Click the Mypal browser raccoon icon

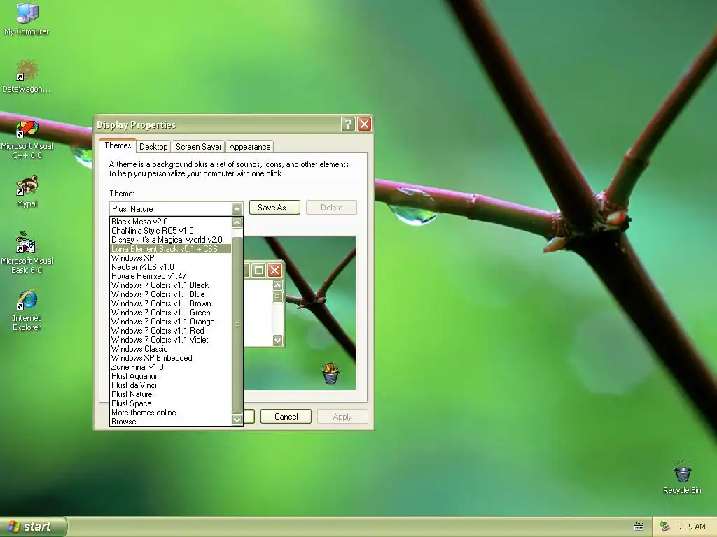[27, 191]
